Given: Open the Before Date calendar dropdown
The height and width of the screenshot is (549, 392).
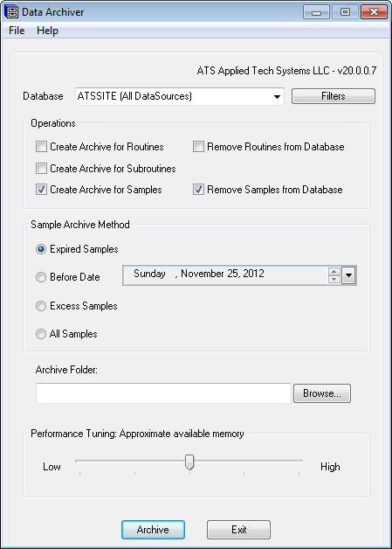Looking at the screenshot, I should 348,275.
